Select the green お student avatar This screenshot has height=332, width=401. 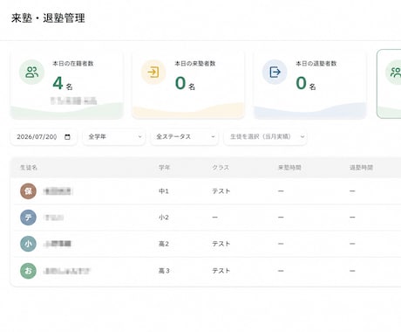coord(28,271)
